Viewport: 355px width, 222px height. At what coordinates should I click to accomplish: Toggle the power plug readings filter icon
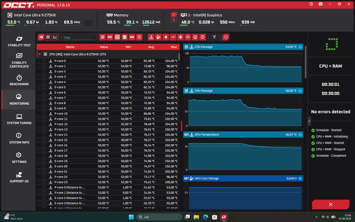pyautogui.click(x=166, y=37)
